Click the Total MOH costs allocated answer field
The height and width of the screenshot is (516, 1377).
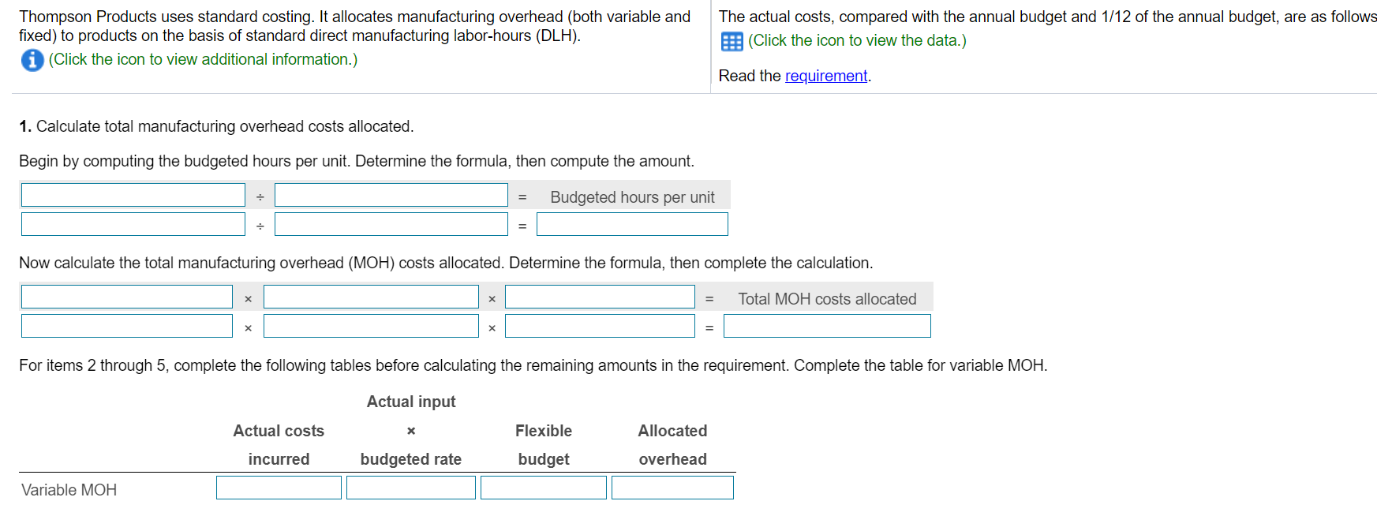(826, 325)
